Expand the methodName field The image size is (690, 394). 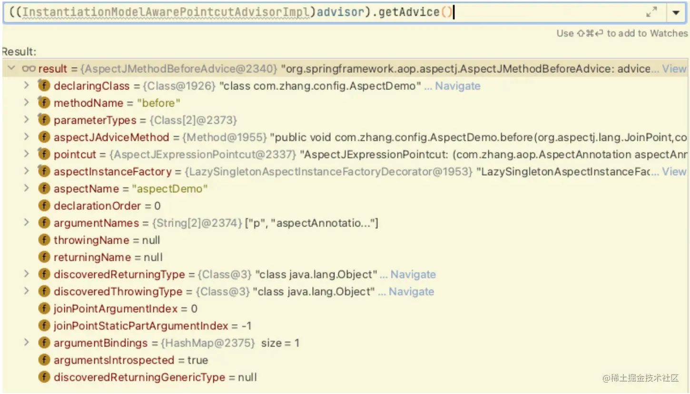point(27,103)
